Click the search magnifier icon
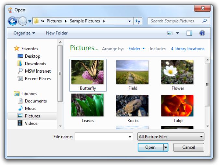The image size is (219, 165). [x=205, y=21]
